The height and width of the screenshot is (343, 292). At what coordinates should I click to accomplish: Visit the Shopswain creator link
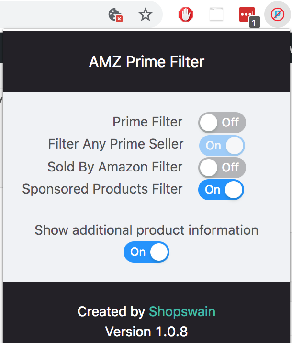pos(182,311)
